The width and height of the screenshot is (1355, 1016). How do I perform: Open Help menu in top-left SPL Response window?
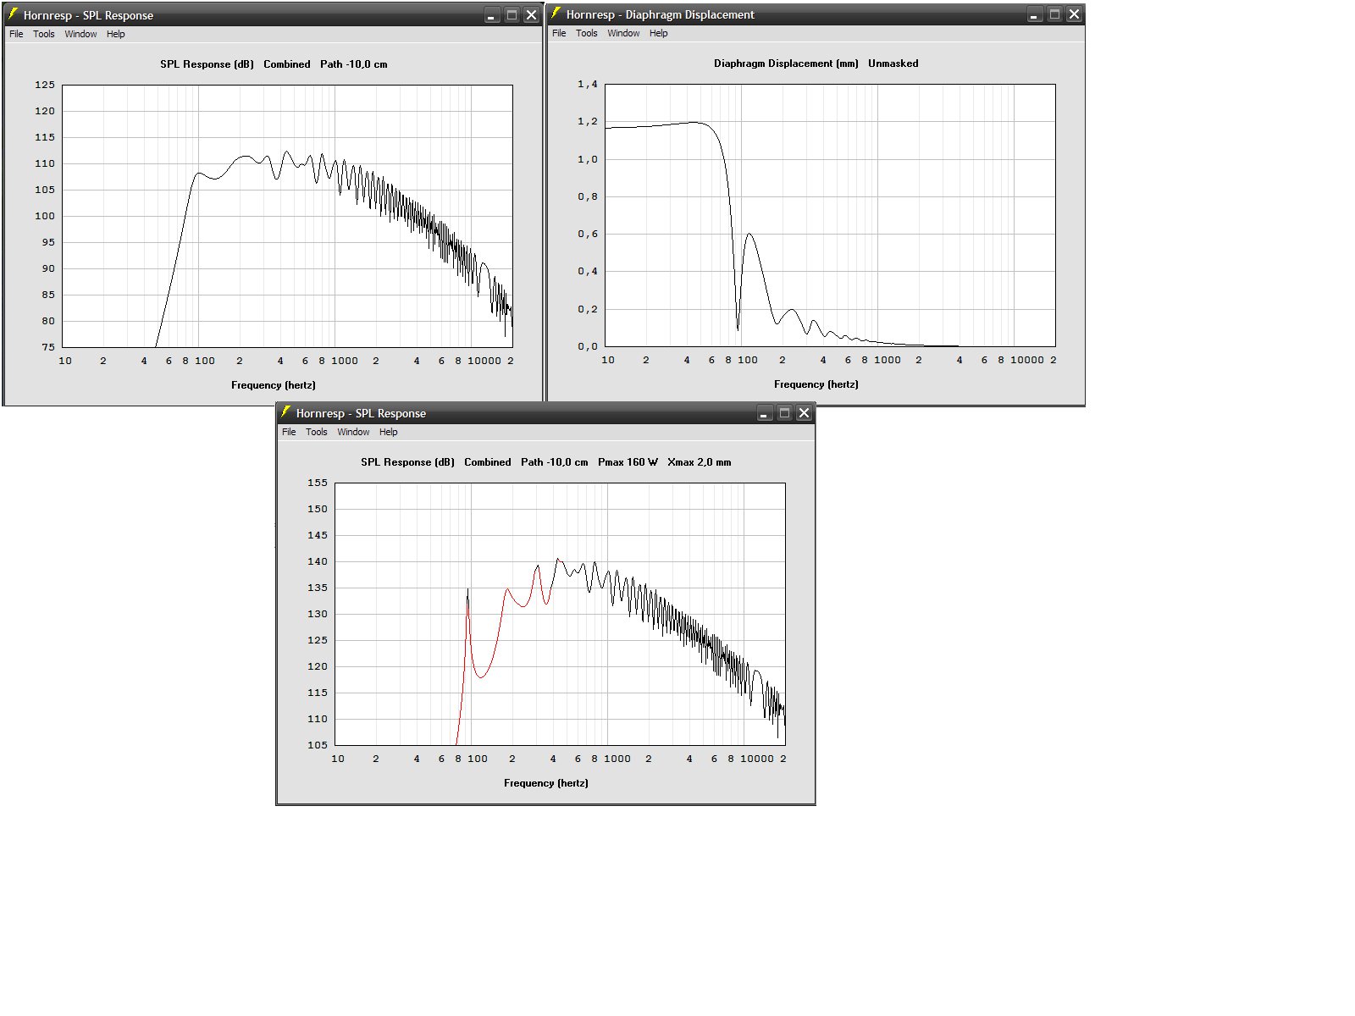tap(116, 35)
